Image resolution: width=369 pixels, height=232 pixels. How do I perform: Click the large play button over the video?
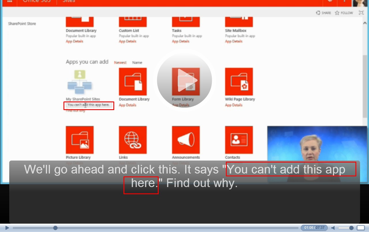click(184, 80)
